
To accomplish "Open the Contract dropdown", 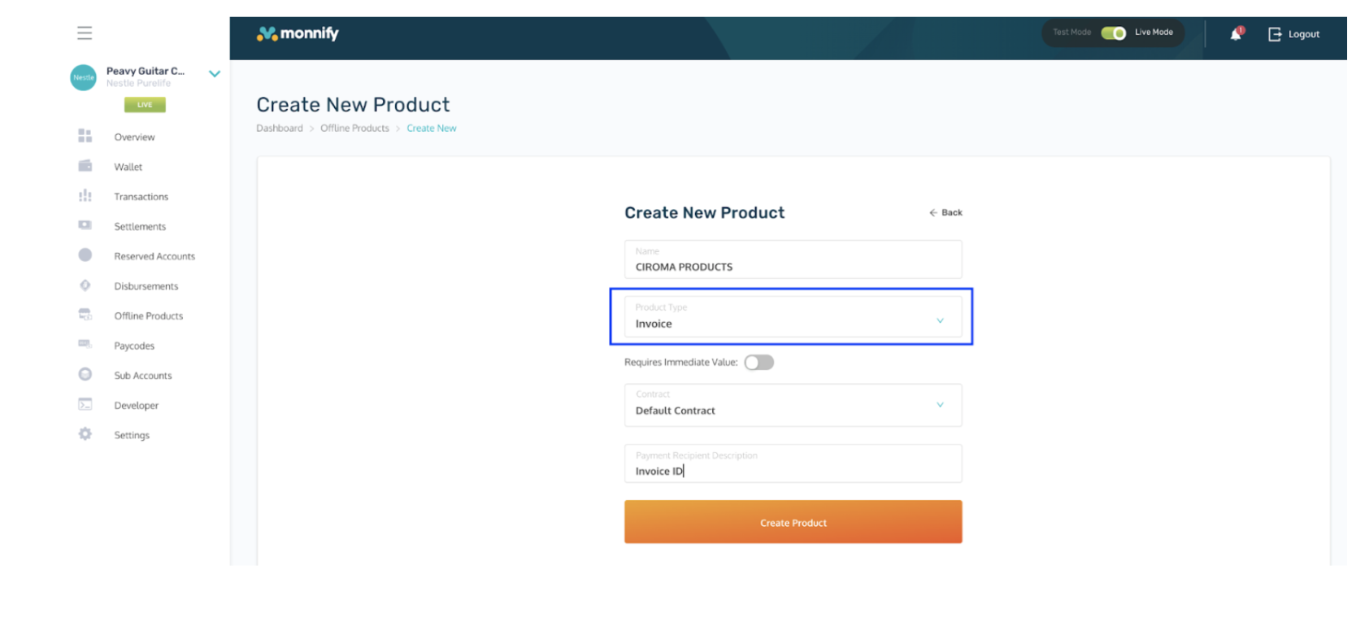I will point(793,405).
